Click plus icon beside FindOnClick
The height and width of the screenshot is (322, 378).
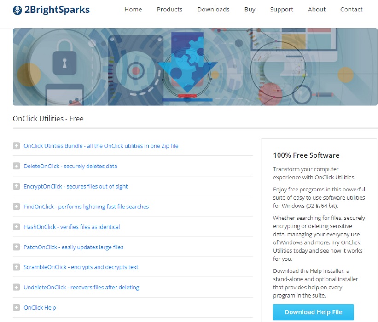(17, 207)
